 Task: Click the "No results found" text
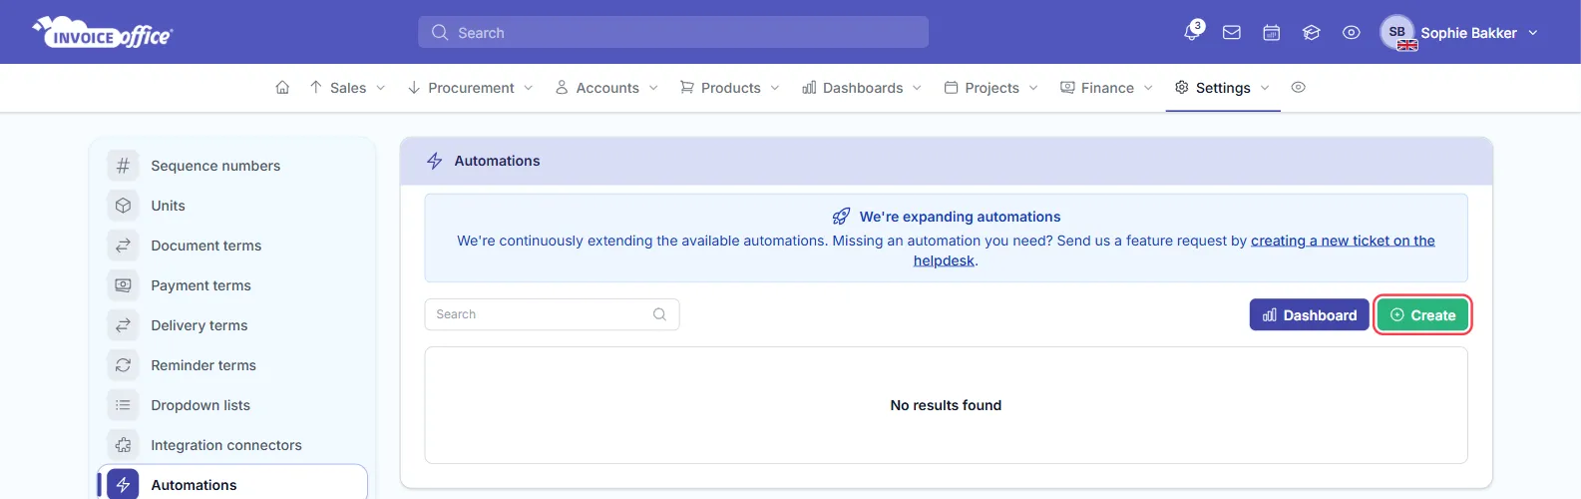tap(946, 405)
